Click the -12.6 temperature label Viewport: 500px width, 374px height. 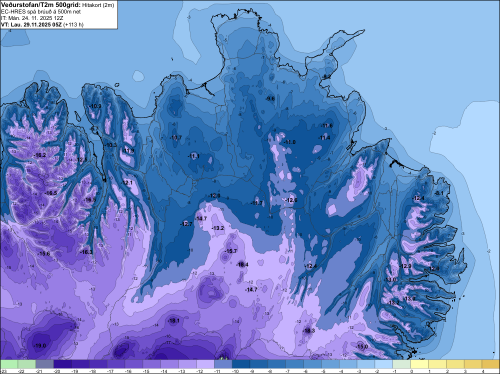[291, 200]
